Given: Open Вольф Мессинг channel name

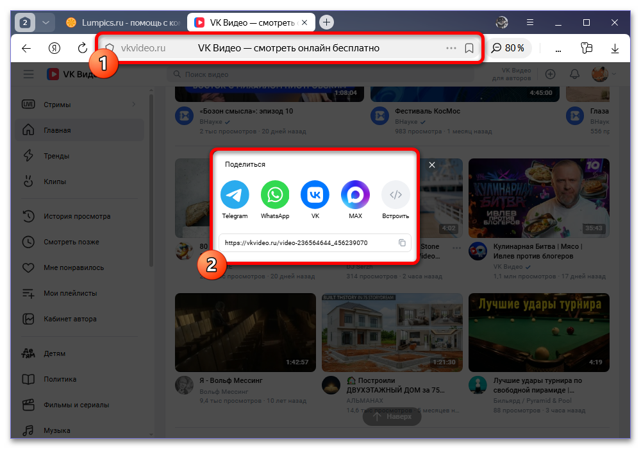Looking at the screenshot, I should tap(224, 392).
